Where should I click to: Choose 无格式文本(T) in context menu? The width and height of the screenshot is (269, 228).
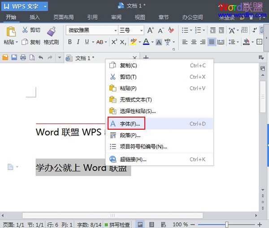click(160, 100)
